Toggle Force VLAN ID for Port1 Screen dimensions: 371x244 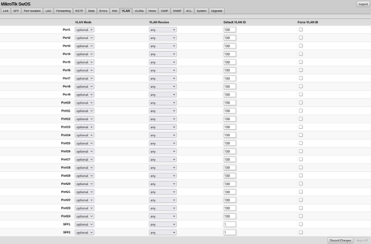tap(301, 30)
